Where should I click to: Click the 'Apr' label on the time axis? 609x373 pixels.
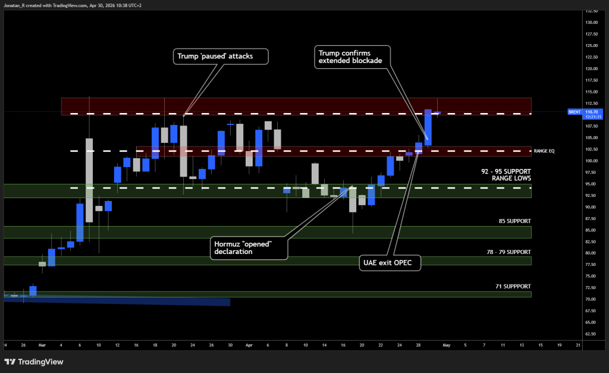pos(249,344)
